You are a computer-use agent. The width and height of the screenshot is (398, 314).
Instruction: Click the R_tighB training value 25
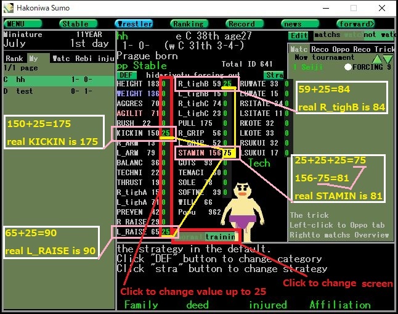pyautogui.click(x=228, y=83)
